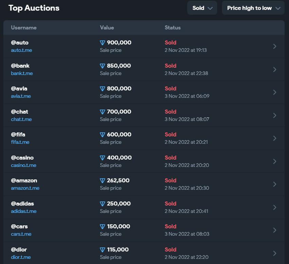Image resolution: width=289 pixels, height=264 pixels.
Task: Sort by the Value column header
Action: click(107, 27)
